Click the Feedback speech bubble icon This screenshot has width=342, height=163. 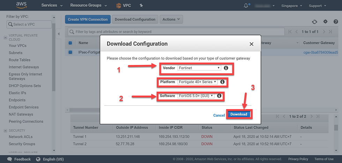(x=10, y=159)
